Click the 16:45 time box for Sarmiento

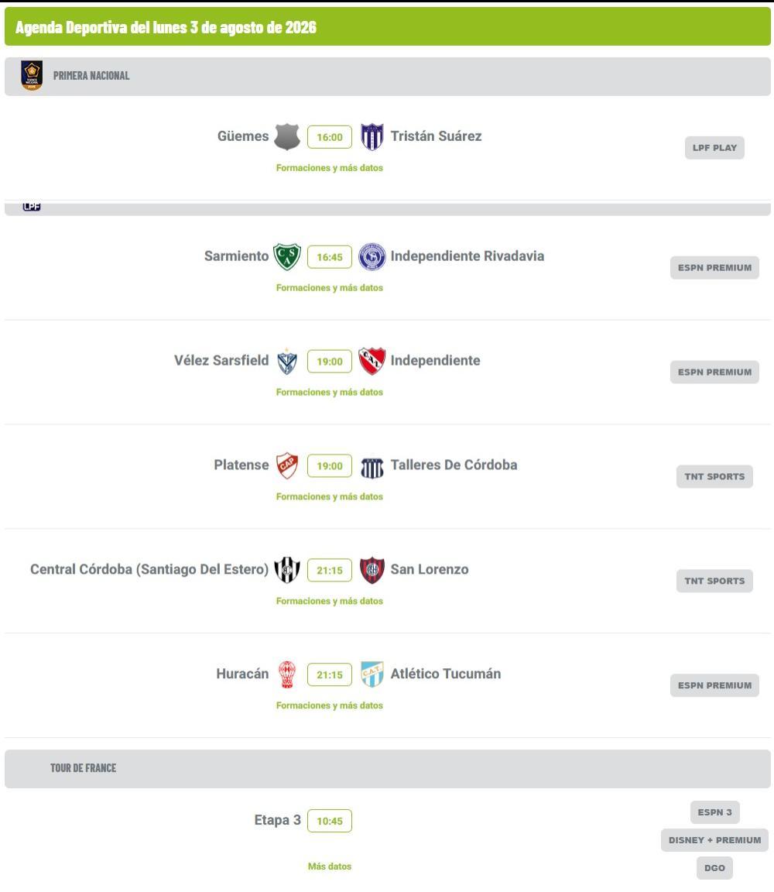click(x=329, y=257)
